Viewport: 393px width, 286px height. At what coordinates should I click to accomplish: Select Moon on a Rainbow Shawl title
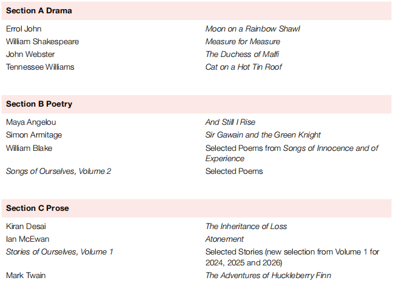(252, 29)
